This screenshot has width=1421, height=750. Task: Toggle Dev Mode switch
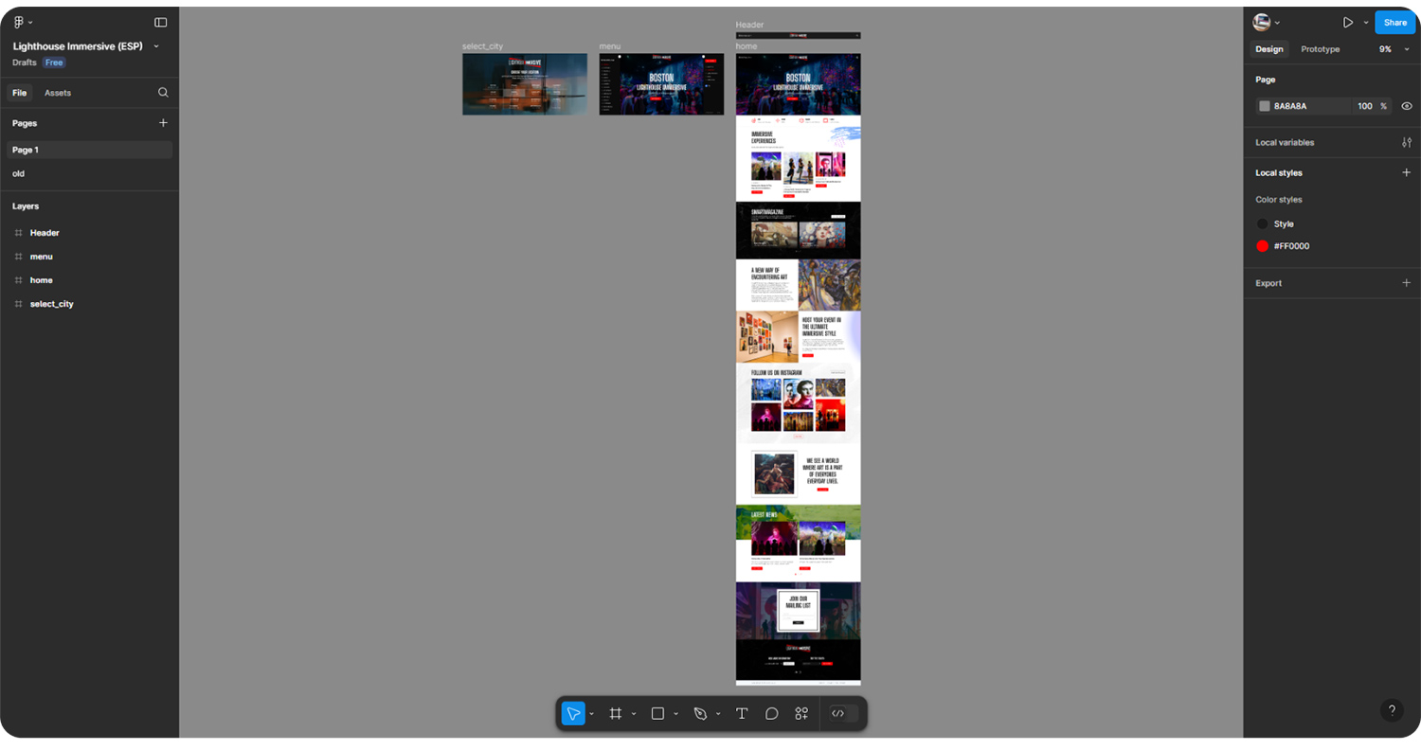point(838,714)
